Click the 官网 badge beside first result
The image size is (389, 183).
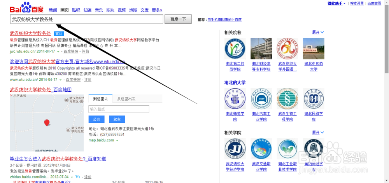59,34
